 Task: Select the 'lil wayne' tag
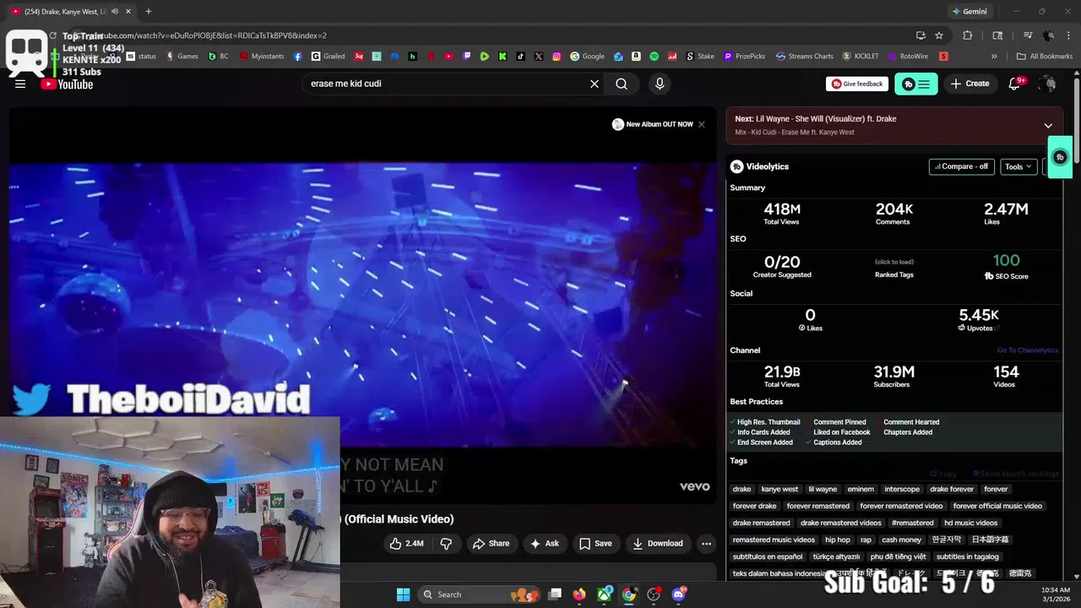823,489
